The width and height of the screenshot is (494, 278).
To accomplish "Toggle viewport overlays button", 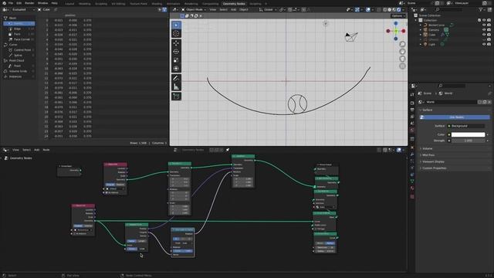I will 368,10.
